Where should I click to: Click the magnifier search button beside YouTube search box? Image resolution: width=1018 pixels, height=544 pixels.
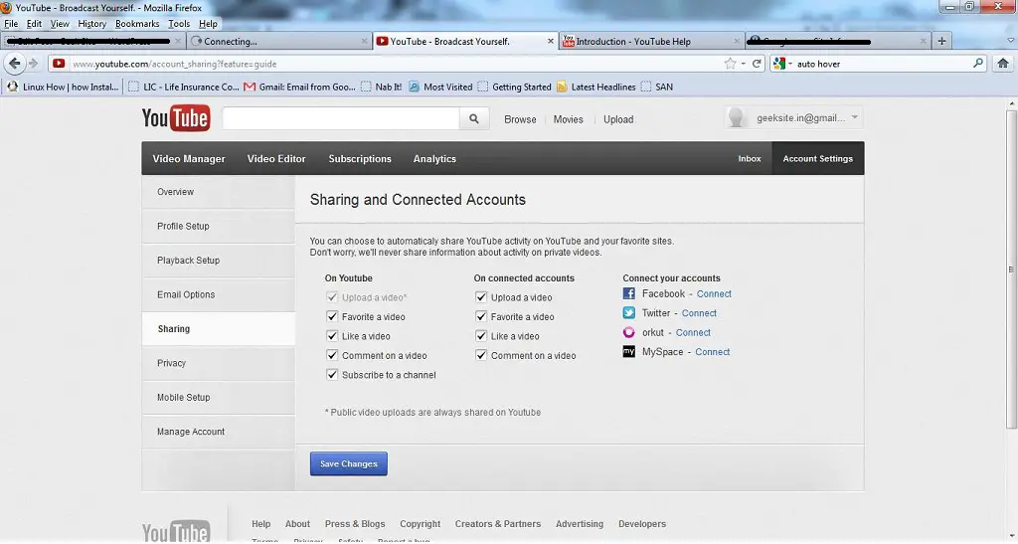(474, 119)
